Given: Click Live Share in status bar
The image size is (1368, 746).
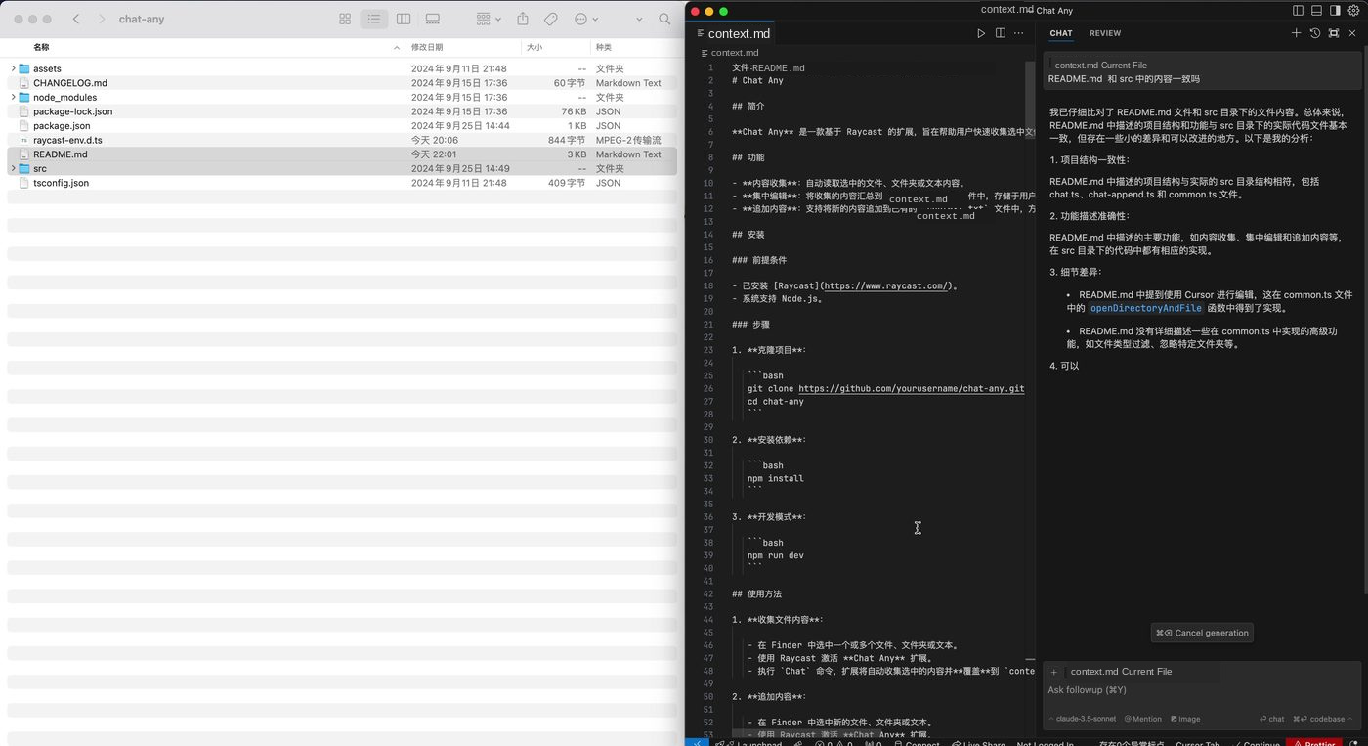Looking at the screenshot, I should [x=977, y=742].
